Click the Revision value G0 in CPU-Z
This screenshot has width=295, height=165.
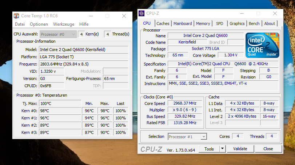point(269,77)
